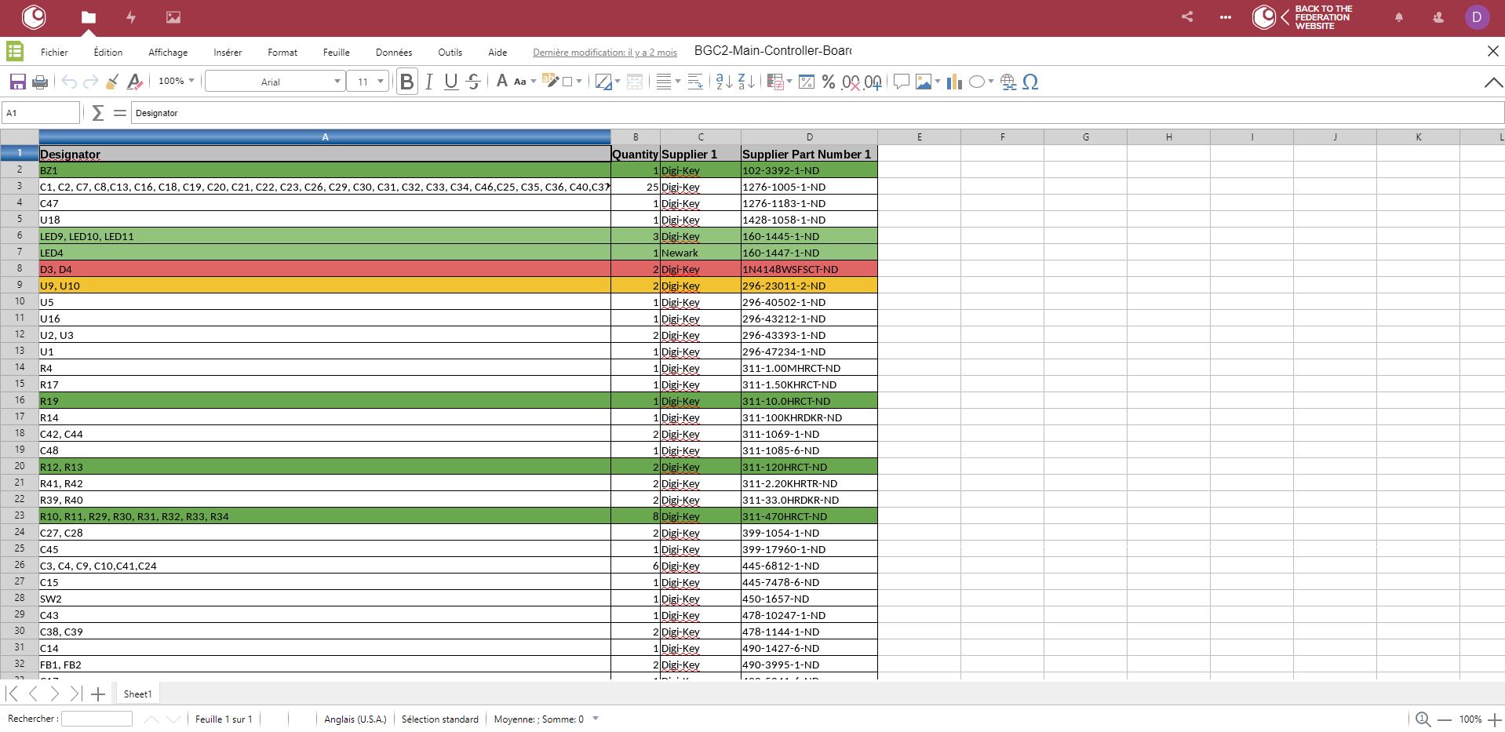This screenshot has width=1505, height=732.
Task: Expand the 100% zoom dropdown in toolbar
Action: (x=191, y=81)
